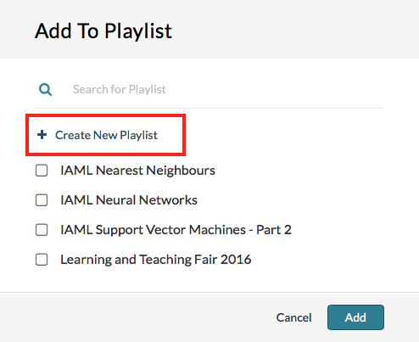Focus the Search for Playlist field
Screen dimensions: 419x342
(209, 90)
